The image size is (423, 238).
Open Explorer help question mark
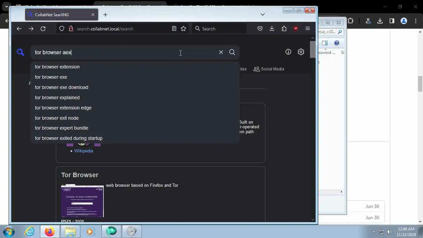click(337, 43)
